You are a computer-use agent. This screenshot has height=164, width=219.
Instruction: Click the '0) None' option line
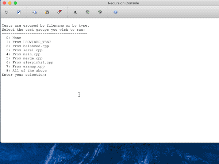tap(14, 38)
